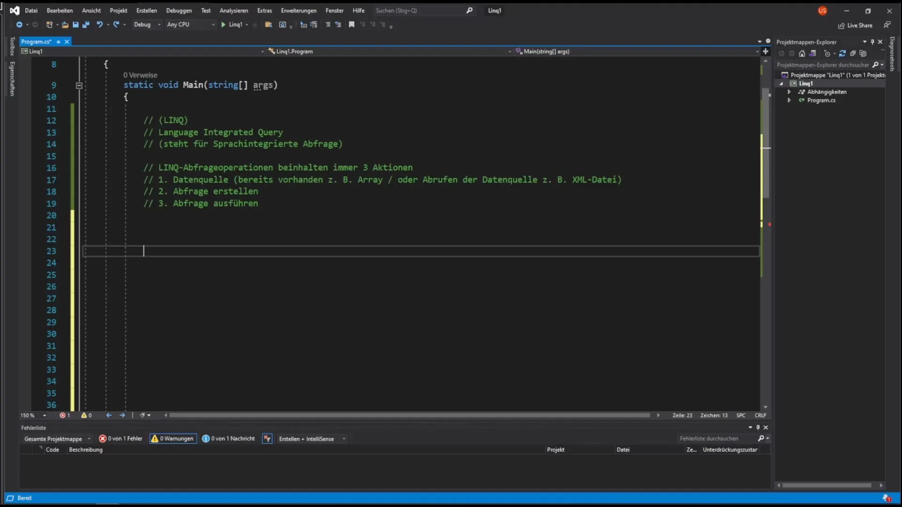
Task: Expand the Abhängigkeiten node
Action: coord(789,92)
